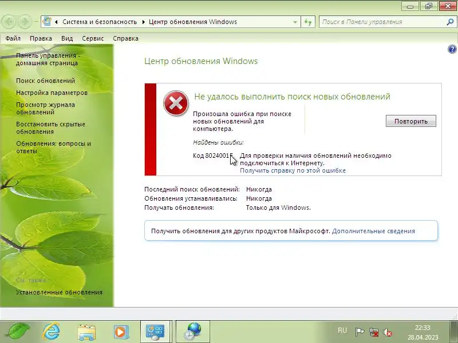Image resolution: width=458 pixels, height=343 pixels.
Task: Restore down the window
Action: (x=428, y=6)
